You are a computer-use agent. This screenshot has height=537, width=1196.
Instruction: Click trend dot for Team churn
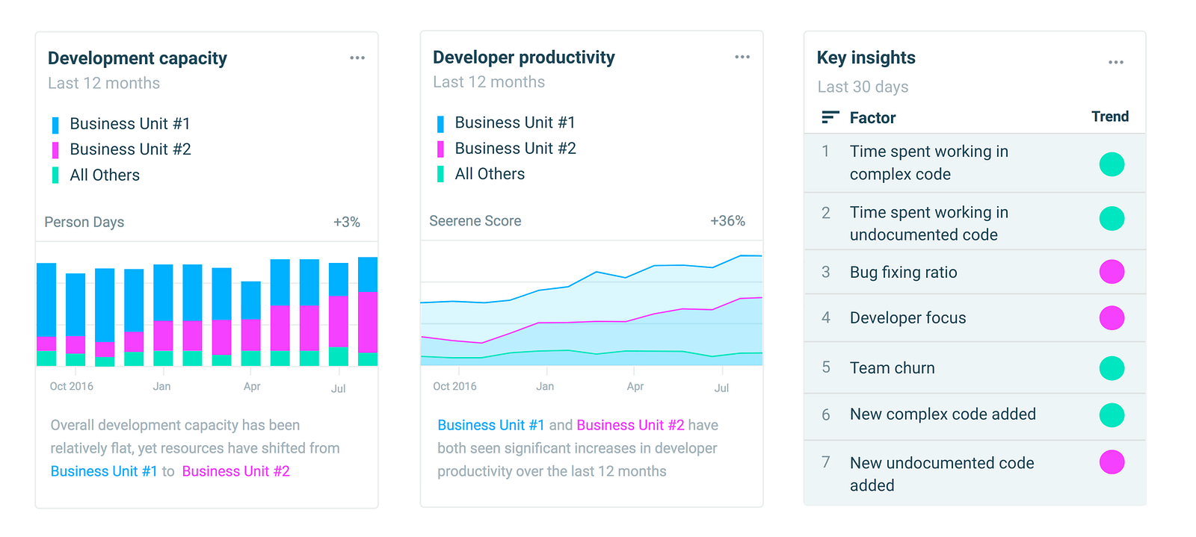point(1112,368)
